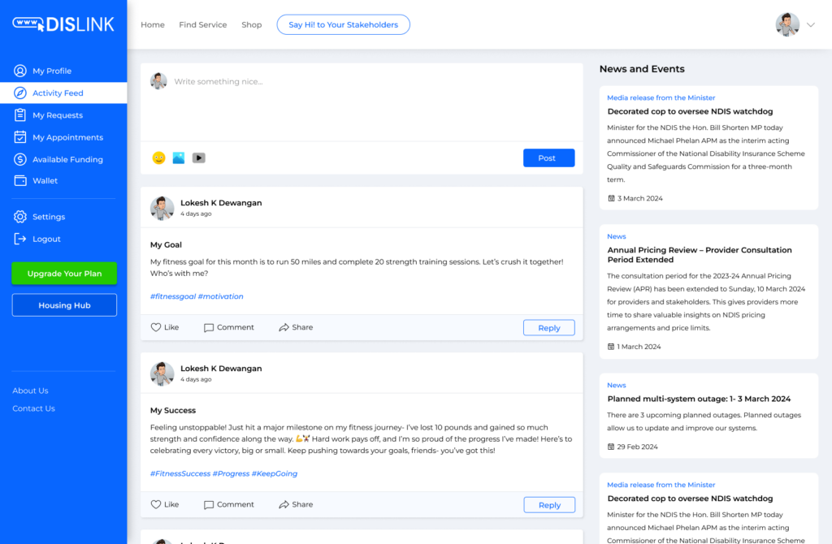Viewport: 832px width, 544px height.
Task: Click the Upgrade Your Plan button
Action: 64,274
